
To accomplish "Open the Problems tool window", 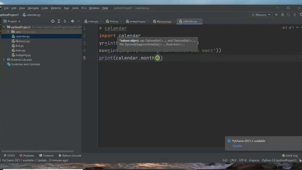I will 26,155.
